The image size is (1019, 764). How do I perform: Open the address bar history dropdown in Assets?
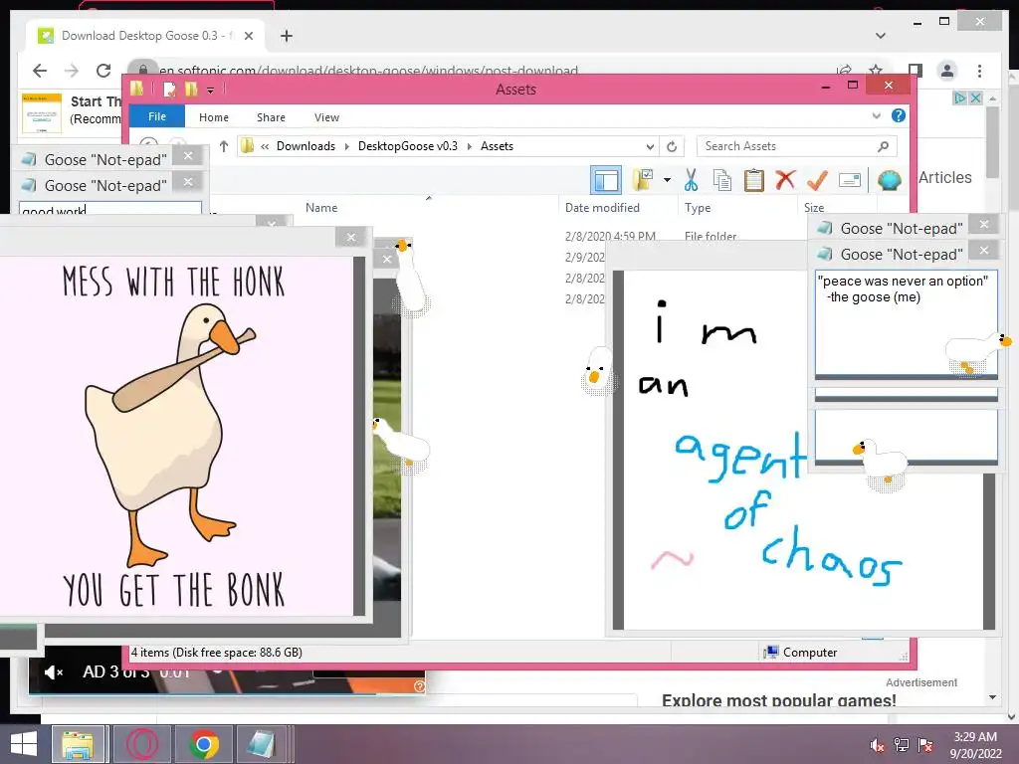[649, 147]
